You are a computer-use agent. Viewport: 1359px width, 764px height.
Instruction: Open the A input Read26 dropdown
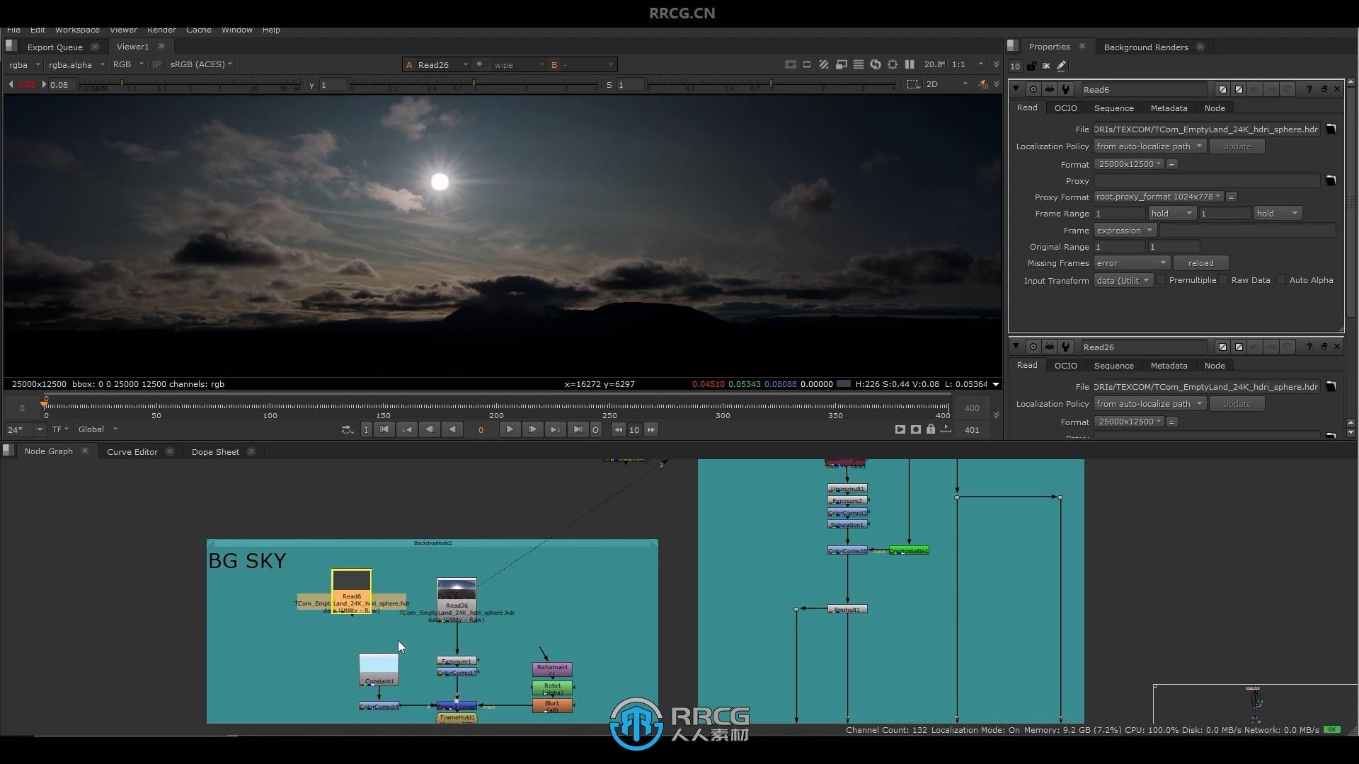pyautogui.click(x=442, y=64)
